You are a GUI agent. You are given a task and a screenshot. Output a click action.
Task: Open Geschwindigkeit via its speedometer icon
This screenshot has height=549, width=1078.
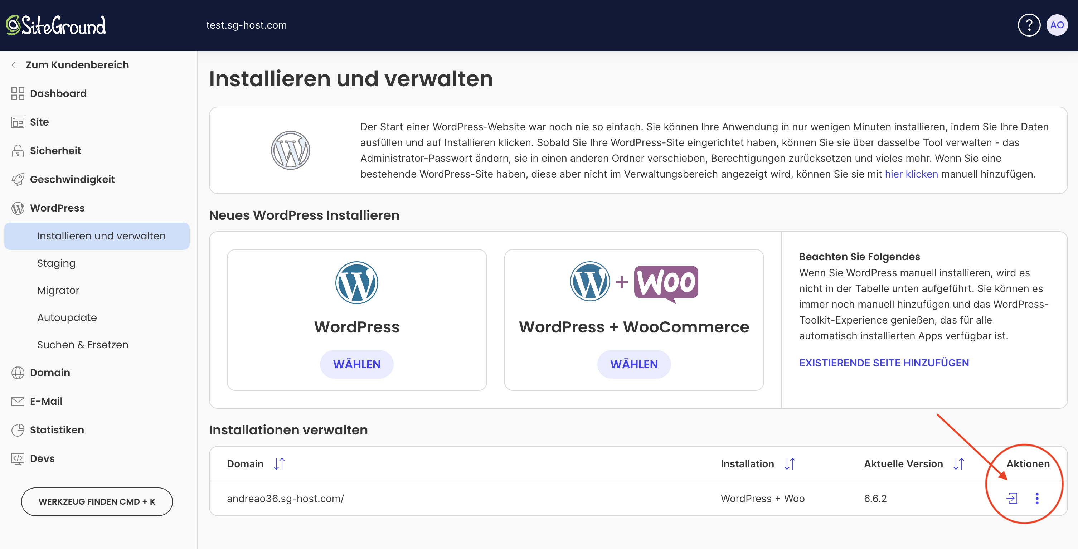[18, 179]
